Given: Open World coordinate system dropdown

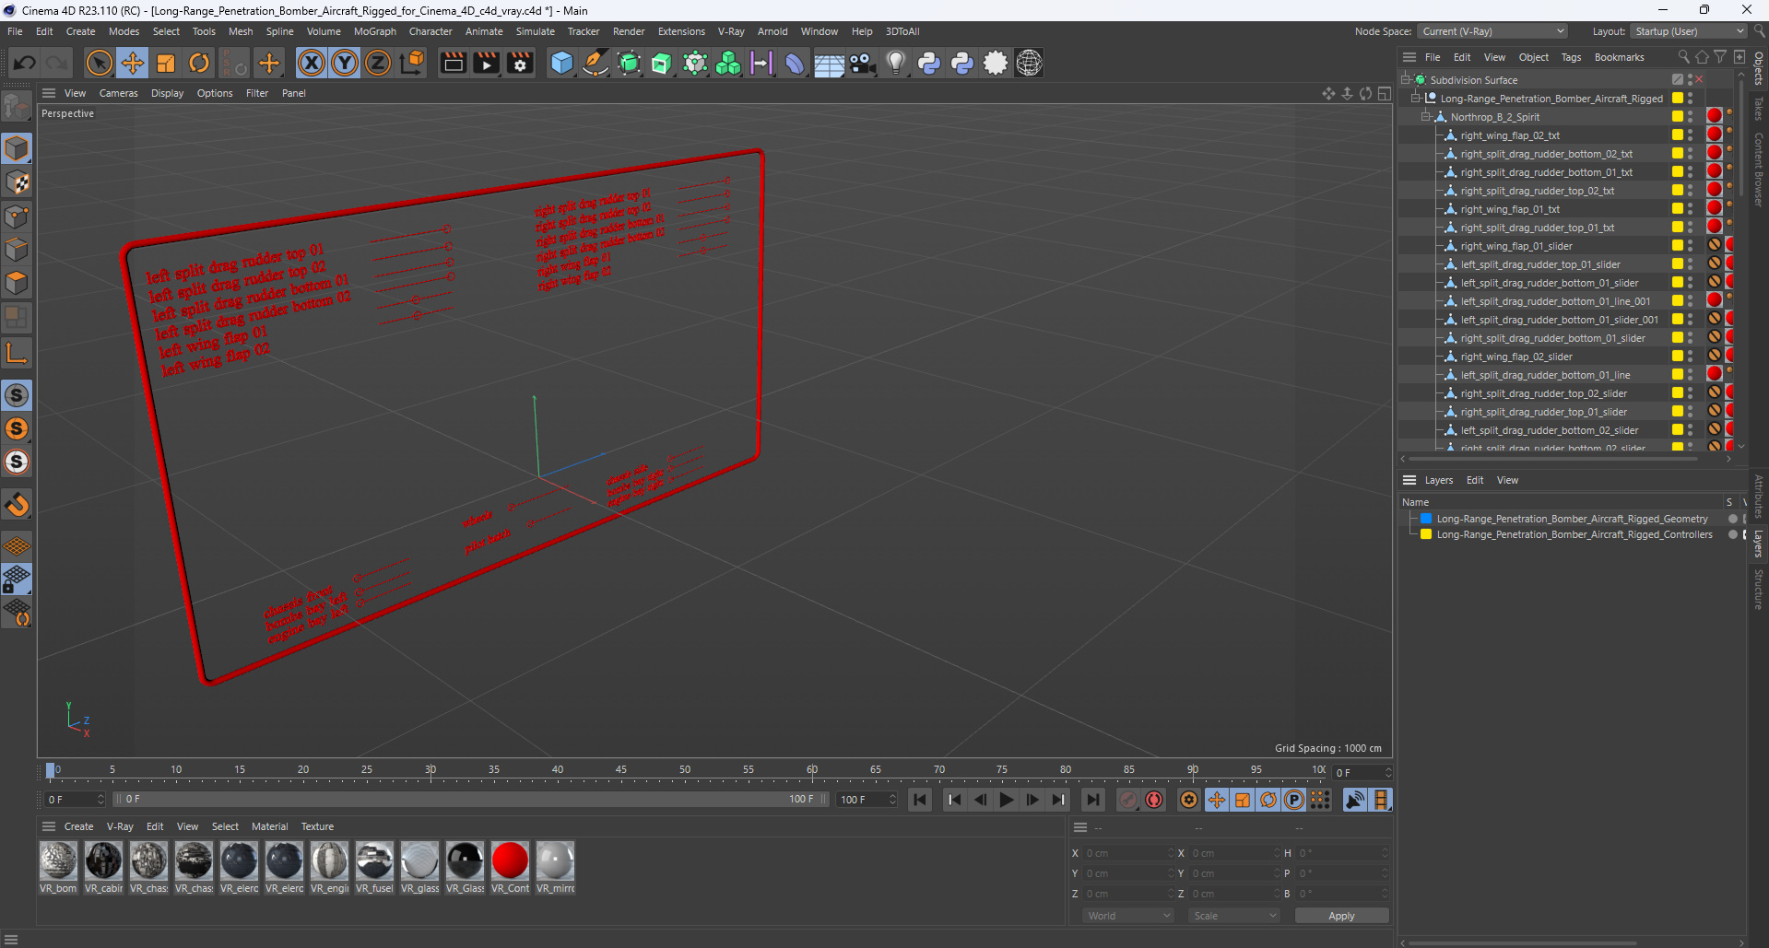Looking at the screenshot, I should point(1128,916).
